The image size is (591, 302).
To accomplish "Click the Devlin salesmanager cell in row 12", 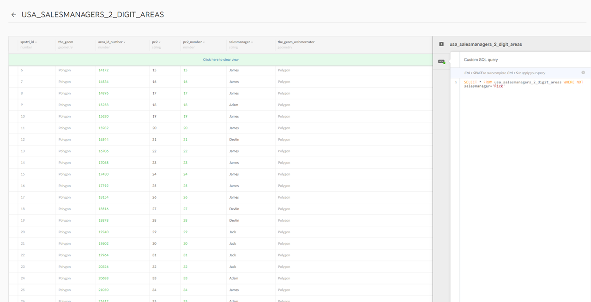I will tap(234, 139).
